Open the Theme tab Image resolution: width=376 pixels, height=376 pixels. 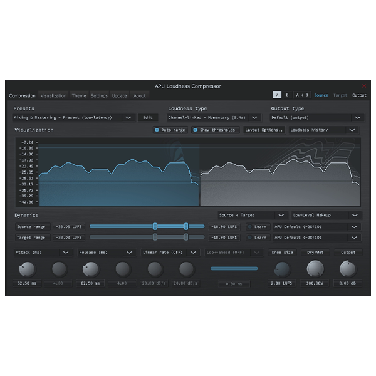tap(79, 96)
